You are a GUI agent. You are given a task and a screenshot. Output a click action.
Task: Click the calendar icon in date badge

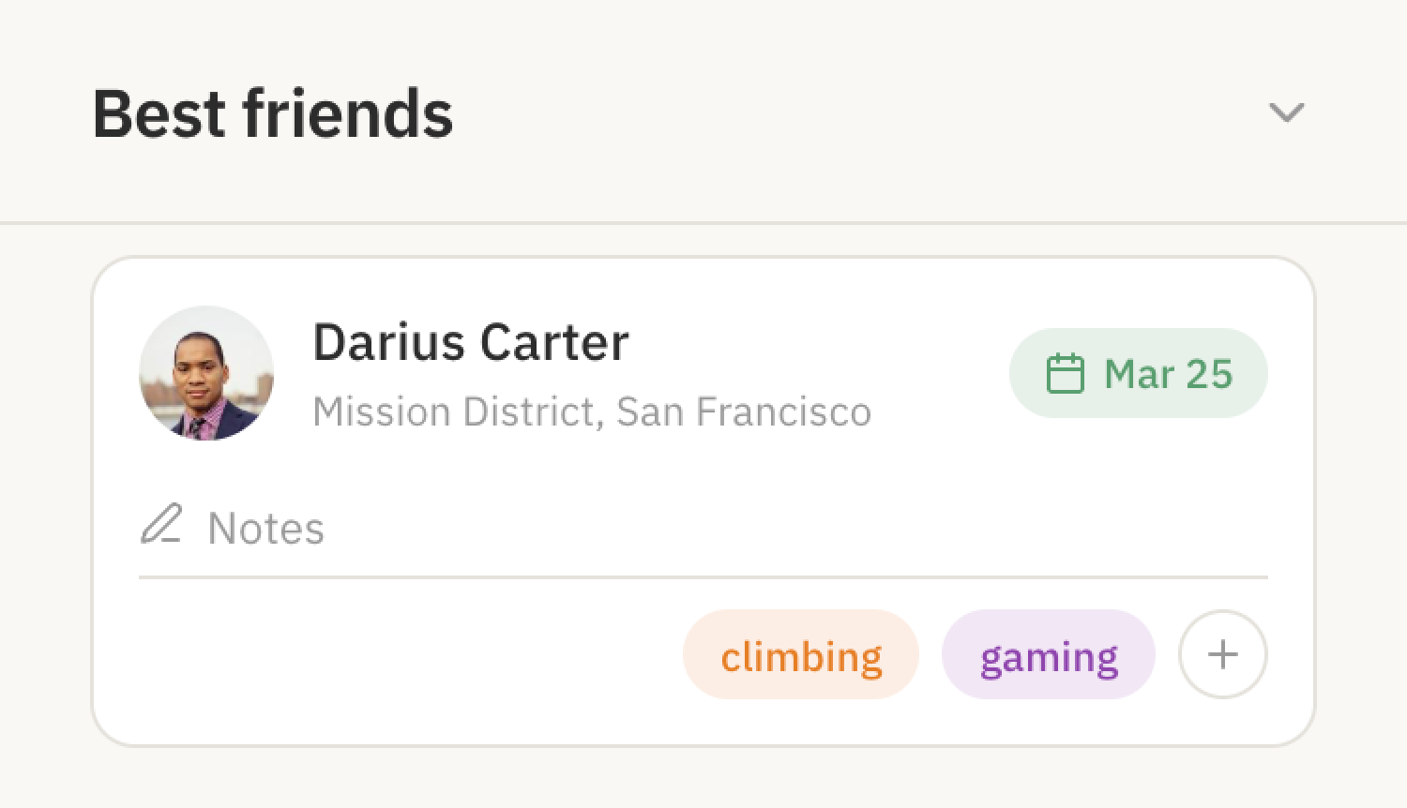(x=1065, y=374)
